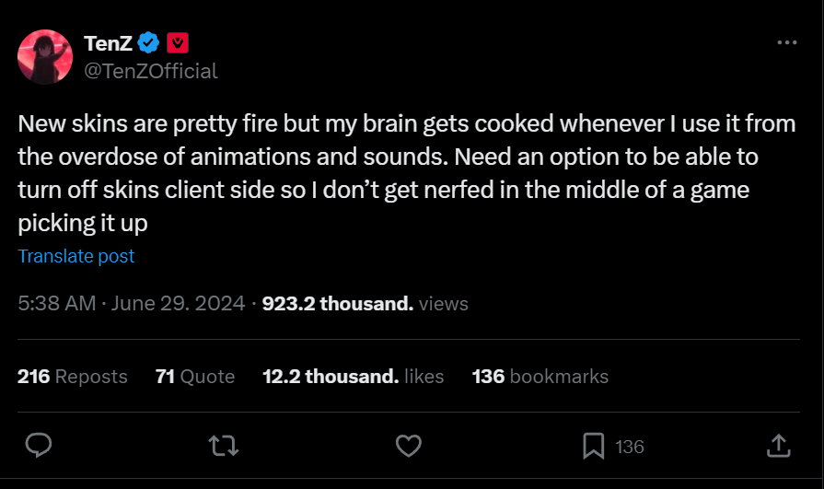The width and height of the screenshot is (824, 489).
Task: Click the TenZ display name
Action: [108, 42]
